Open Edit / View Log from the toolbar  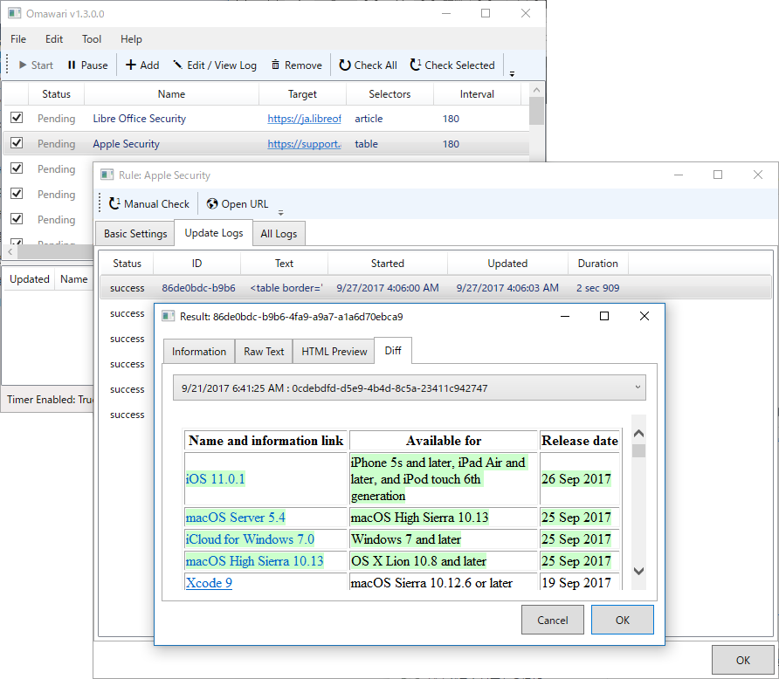click(215, 65)
